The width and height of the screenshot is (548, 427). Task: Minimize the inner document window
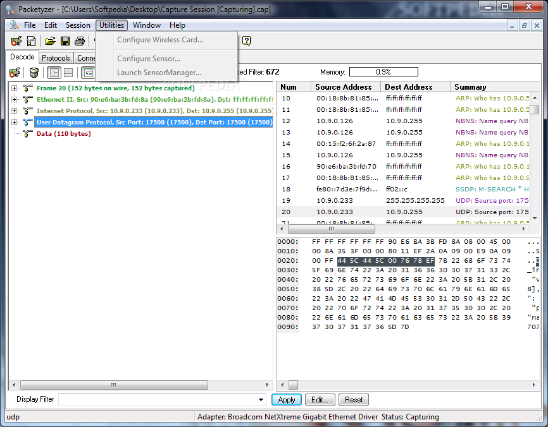pos(512,25)
